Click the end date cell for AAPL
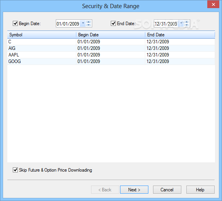 click(180, 55)
